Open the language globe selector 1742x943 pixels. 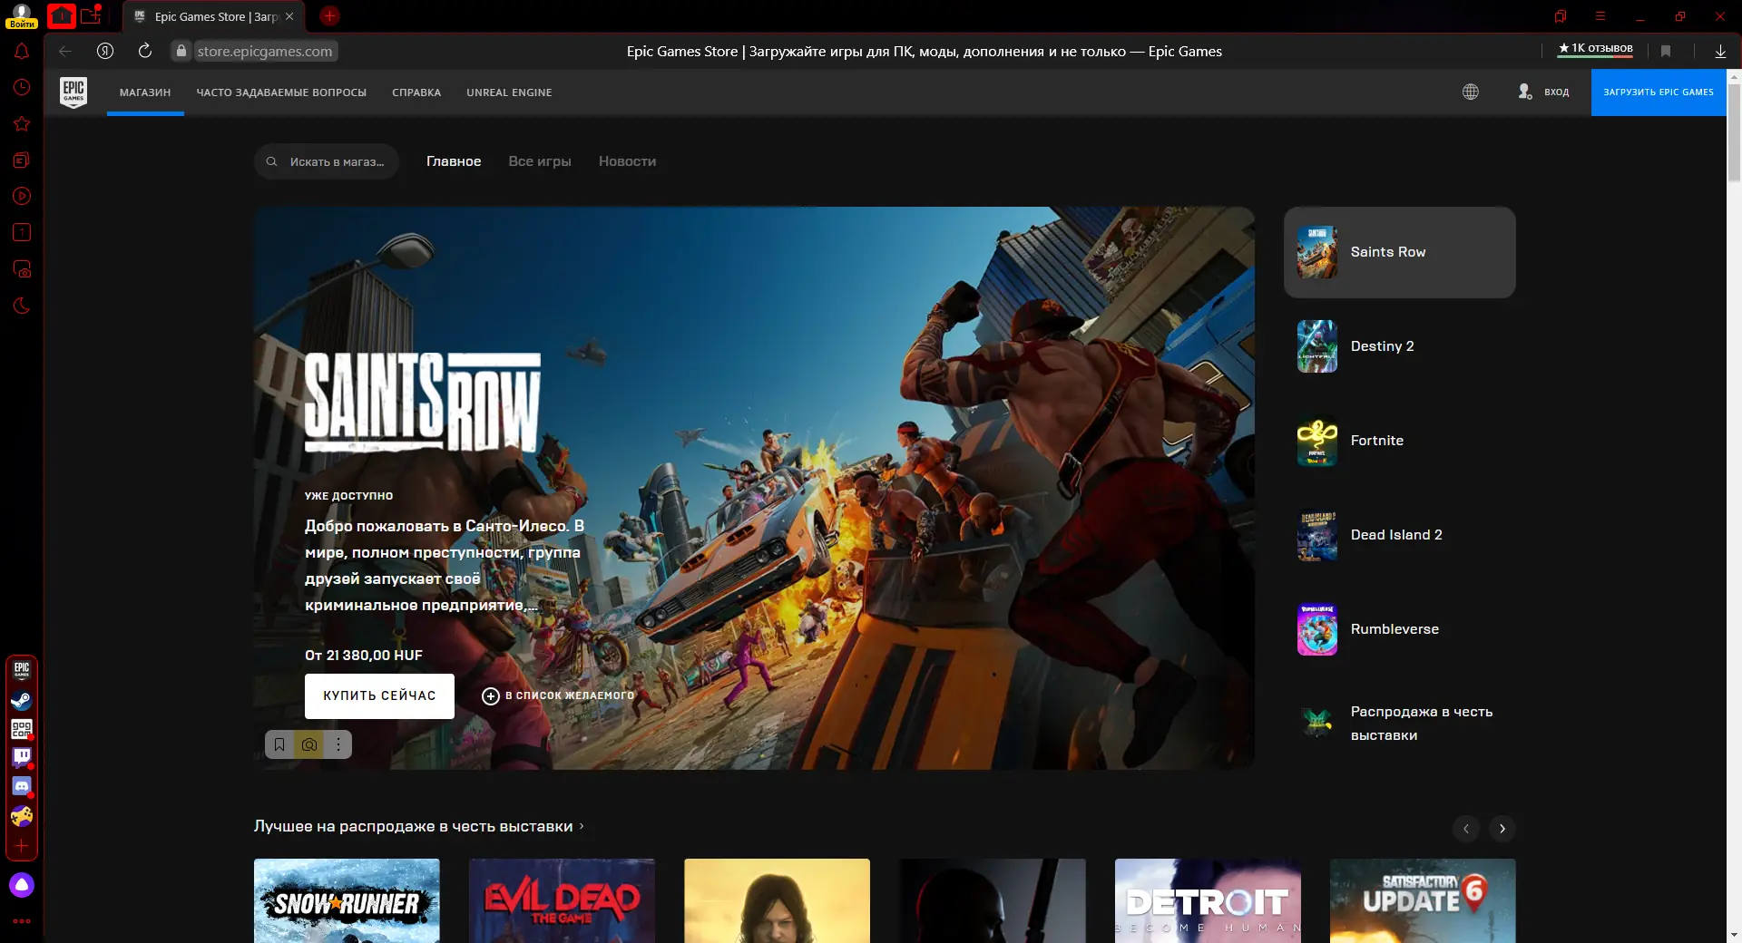pos(1471,92)
